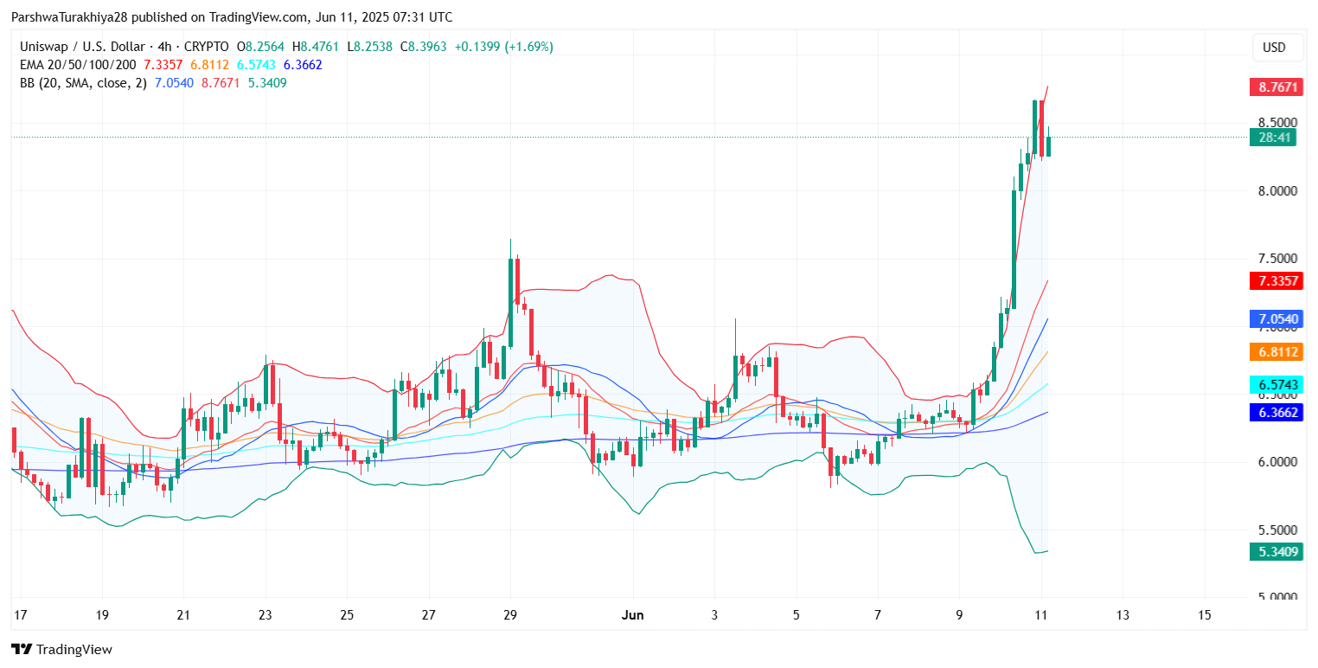Click the 29 date marker on time axis
Viewport: 1318px width, 668px height.
tap(510, 615)
